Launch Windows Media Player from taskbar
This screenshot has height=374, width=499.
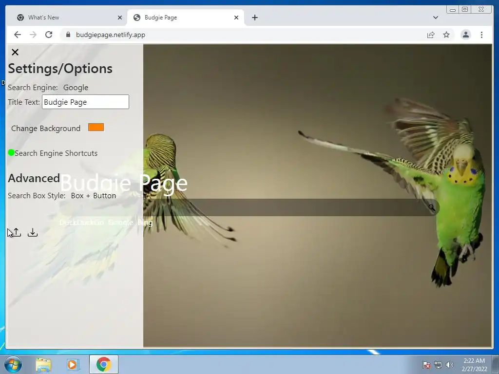click(x=73, y=365)
